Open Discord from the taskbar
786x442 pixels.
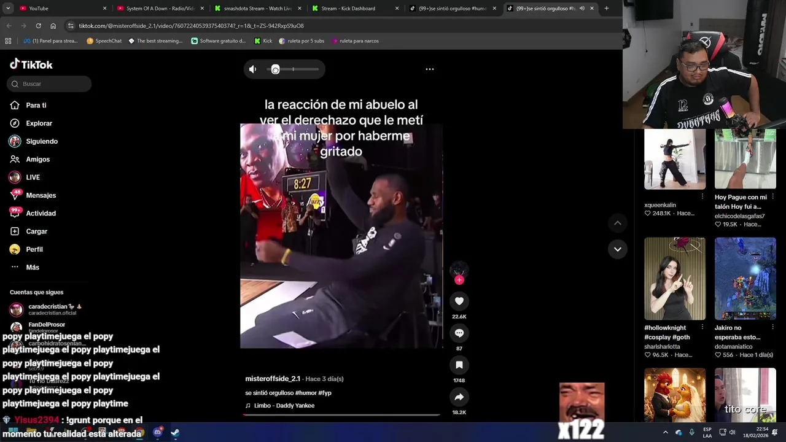click(x=158, y=433)
